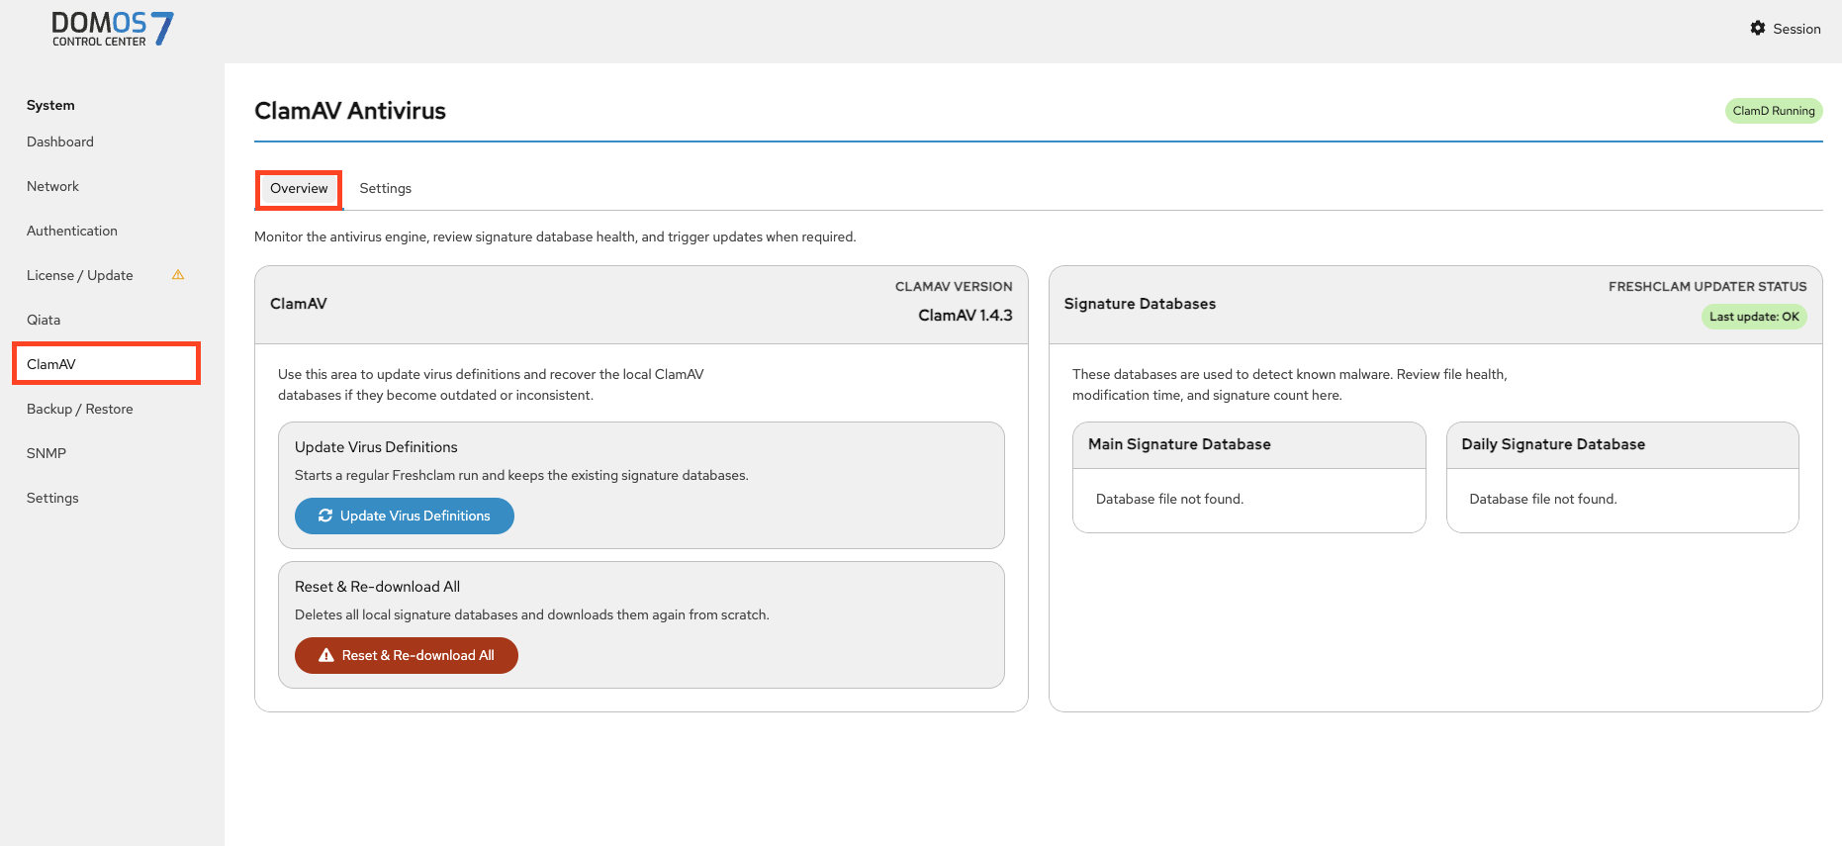Click the warning icon on Reset button
The image size is (1842, 846).
(326, 655)
